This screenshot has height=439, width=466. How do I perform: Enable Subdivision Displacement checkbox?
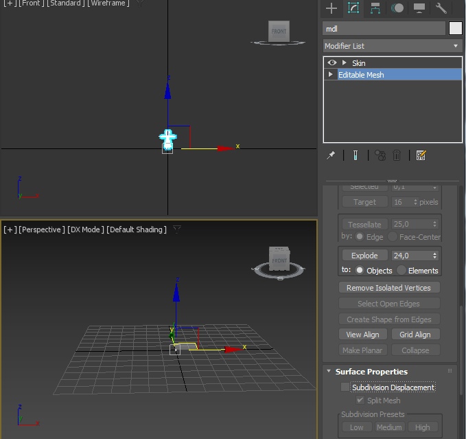point(345,387)
